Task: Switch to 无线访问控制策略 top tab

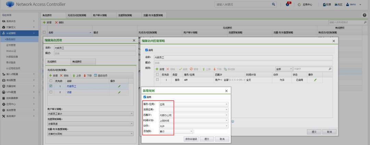Action: pos(77,15)
